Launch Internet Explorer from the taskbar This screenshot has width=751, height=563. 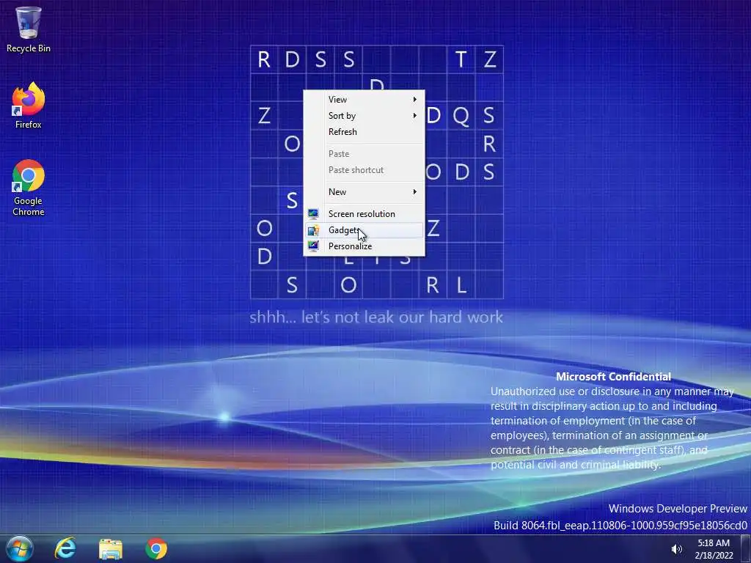tap(65, 548)
